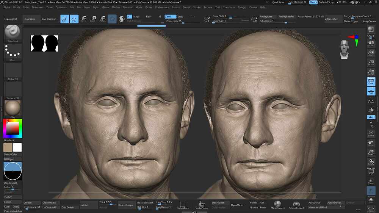Image resolution: width=379 pixels, height=213 pixels.
Task: Open the Dots stroke selector
Action: tap(13, 53)
